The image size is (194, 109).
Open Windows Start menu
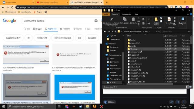[x=3, y=106]
